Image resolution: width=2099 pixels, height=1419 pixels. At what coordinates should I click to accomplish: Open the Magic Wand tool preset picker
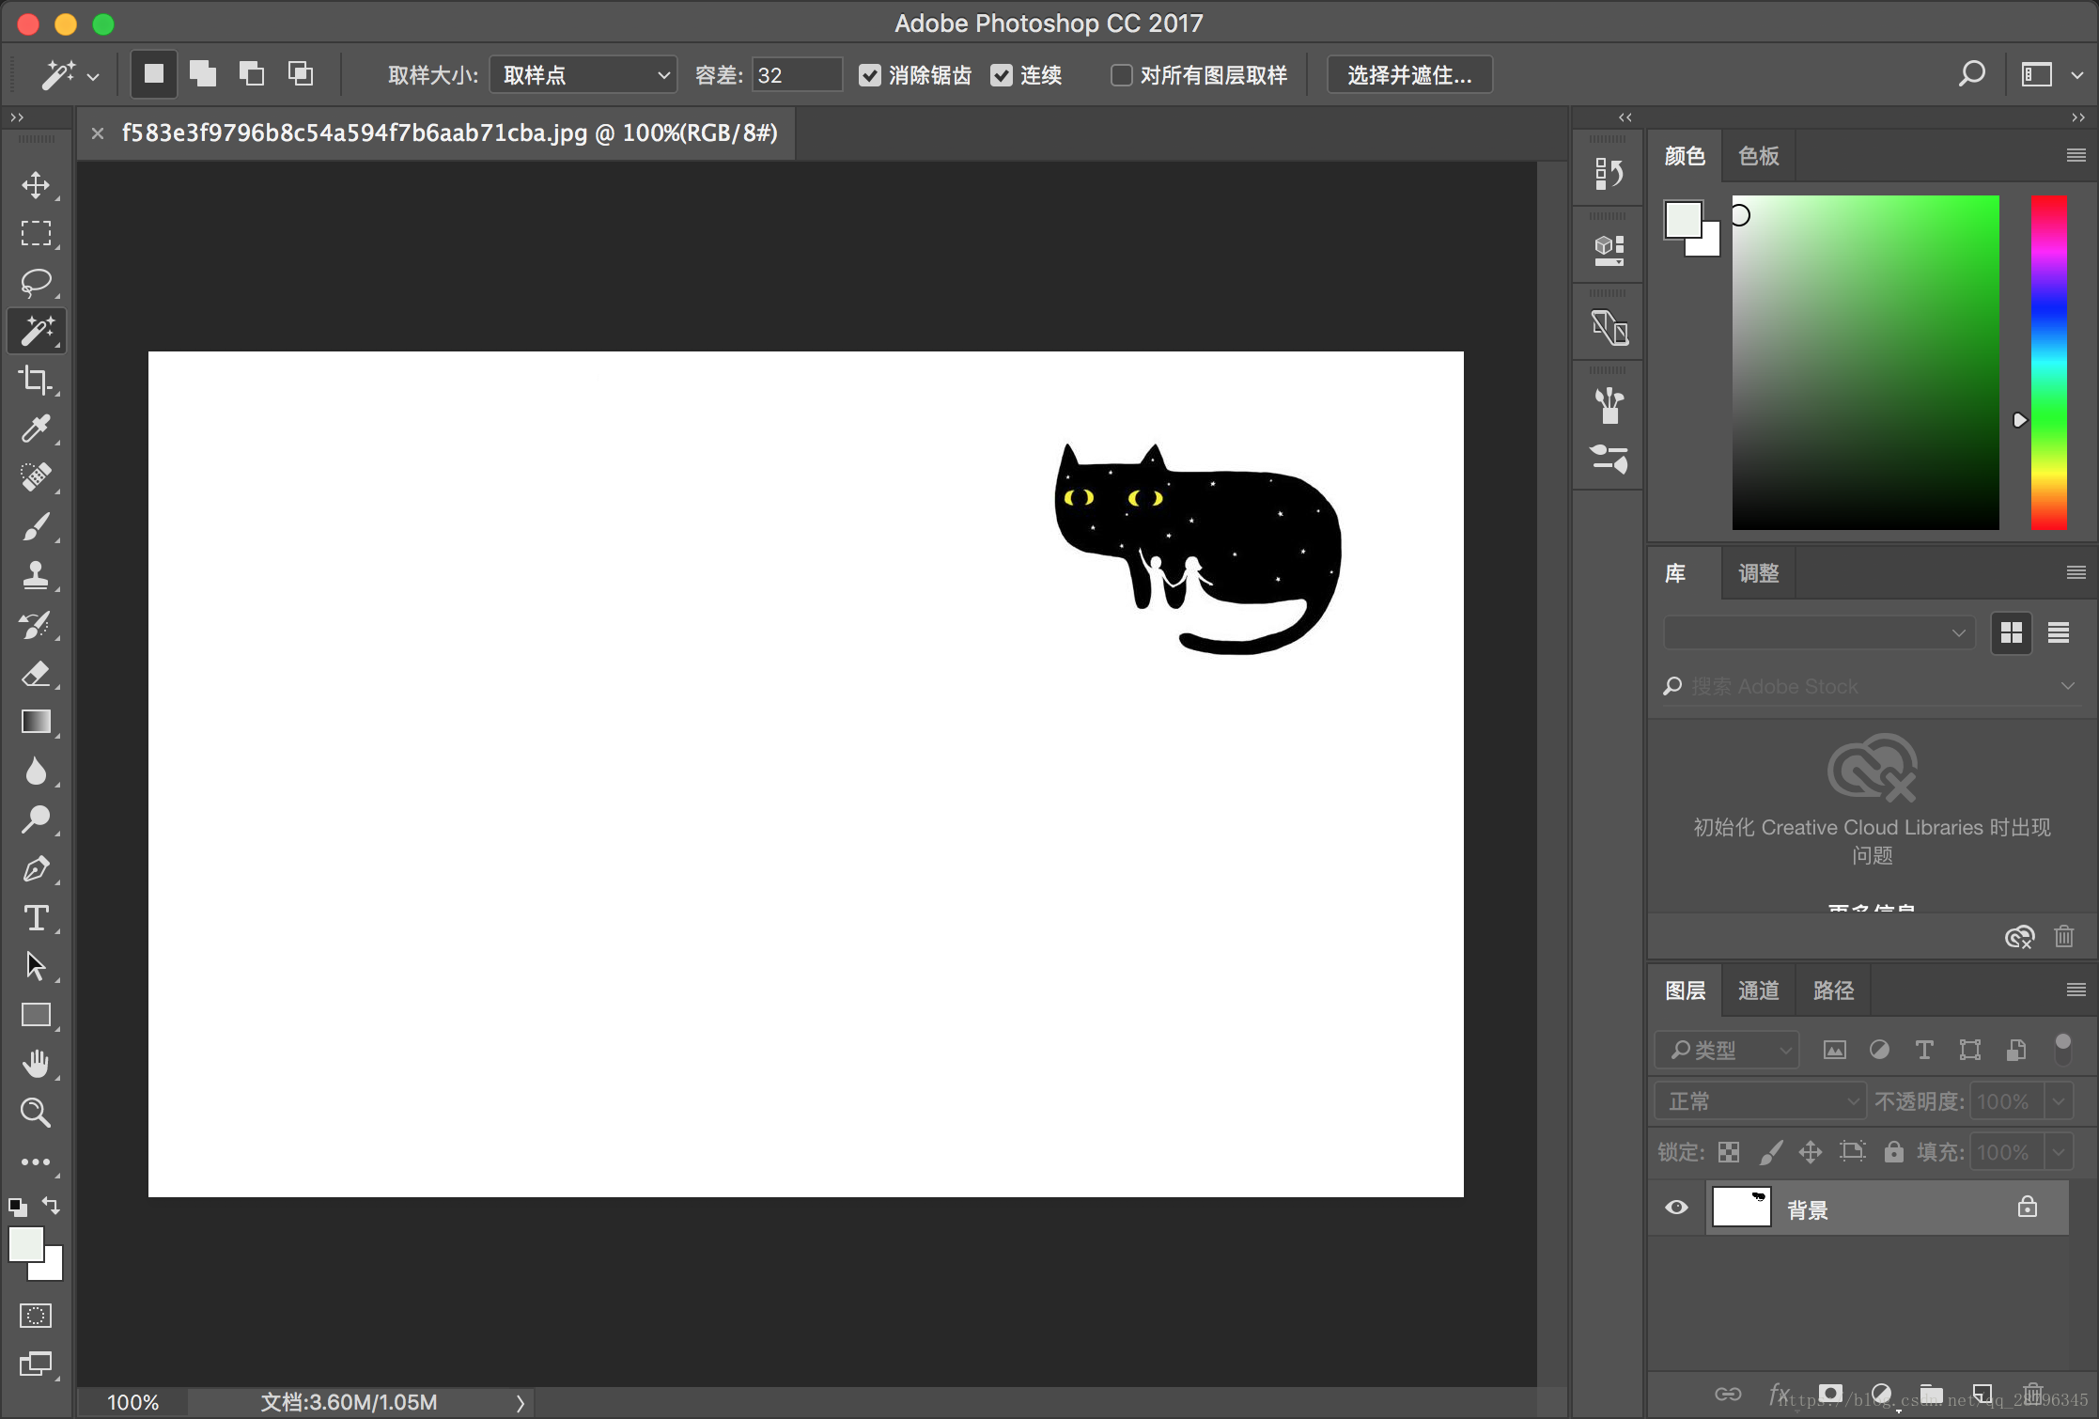click(x=92, y=77)
